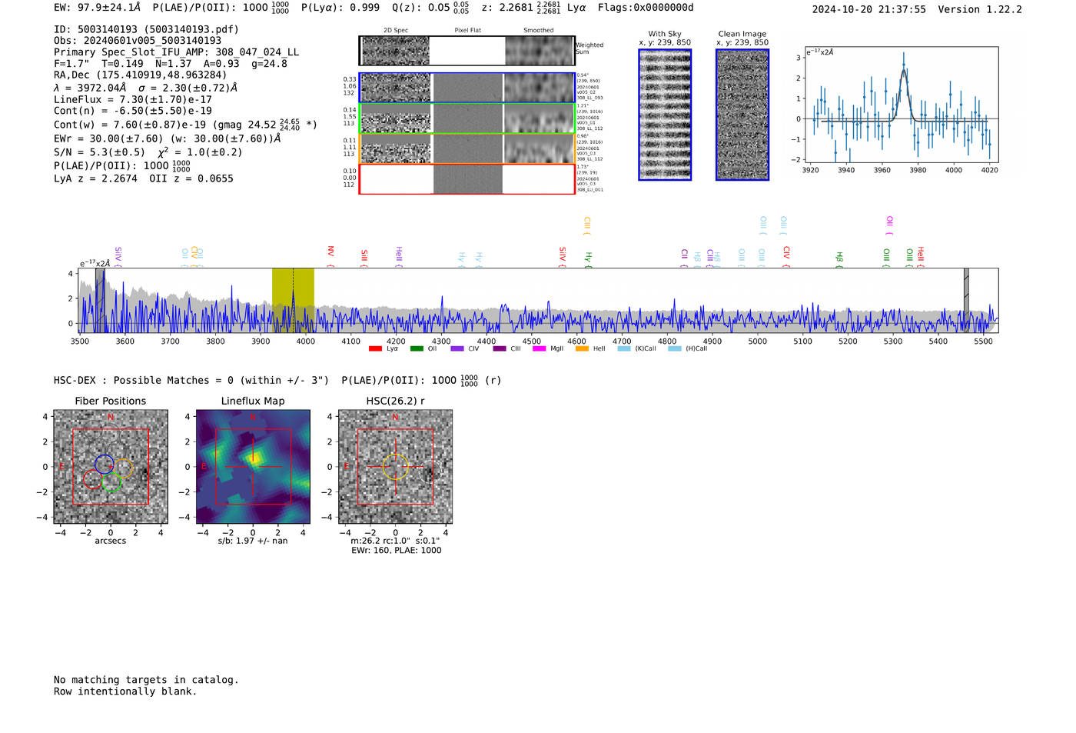The height and width of the screenshot is (733, 1076).
Task: Click the header z: 2.2681 Lyα value
Action: [x=533, y=8]
